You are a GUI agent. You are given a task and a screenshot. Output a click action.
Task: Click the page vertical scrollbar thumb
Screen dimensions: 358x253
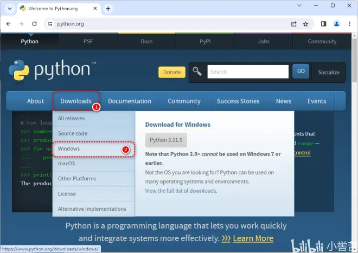[354, 61]
